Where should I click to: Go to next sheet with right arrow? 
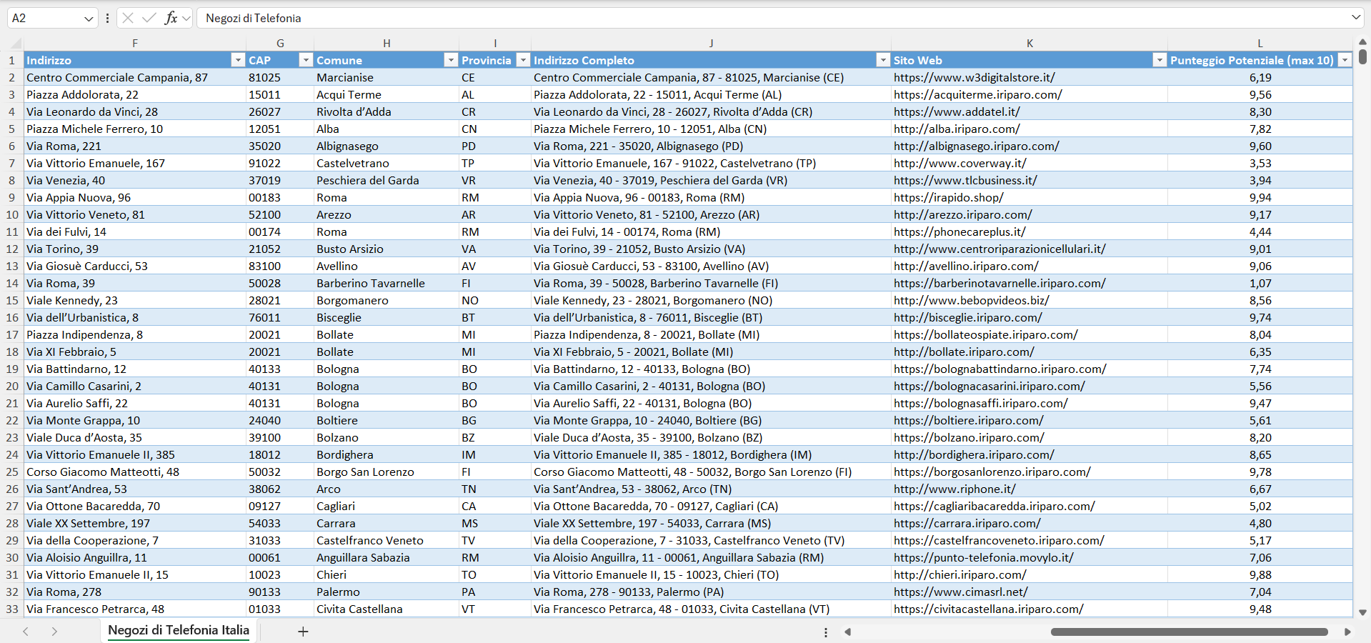(54, 632)
